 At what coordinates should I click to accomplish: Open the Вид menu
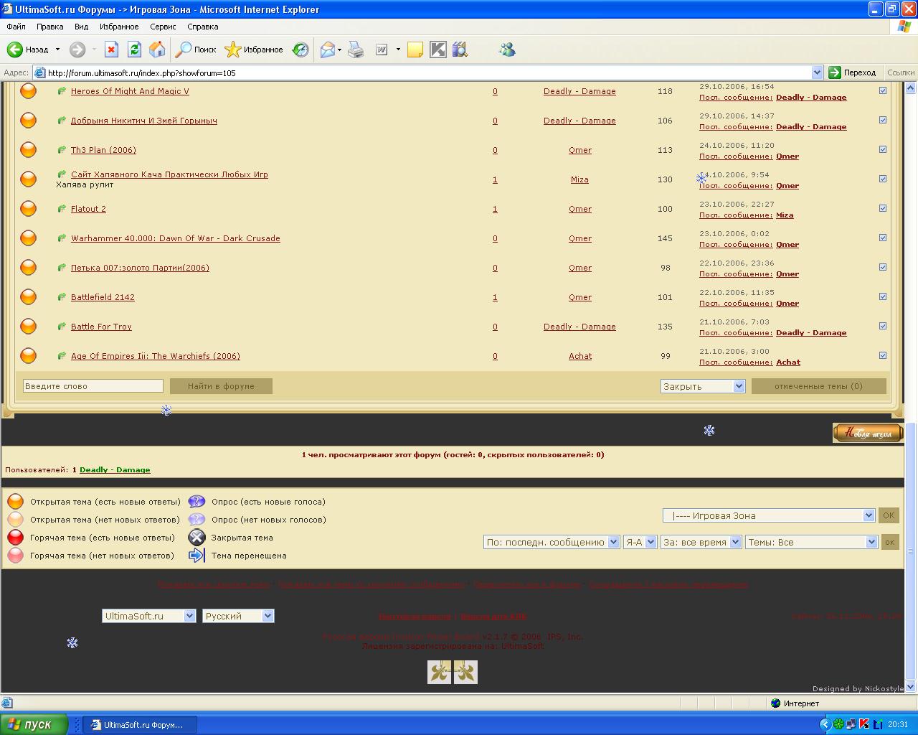point(81,27)
